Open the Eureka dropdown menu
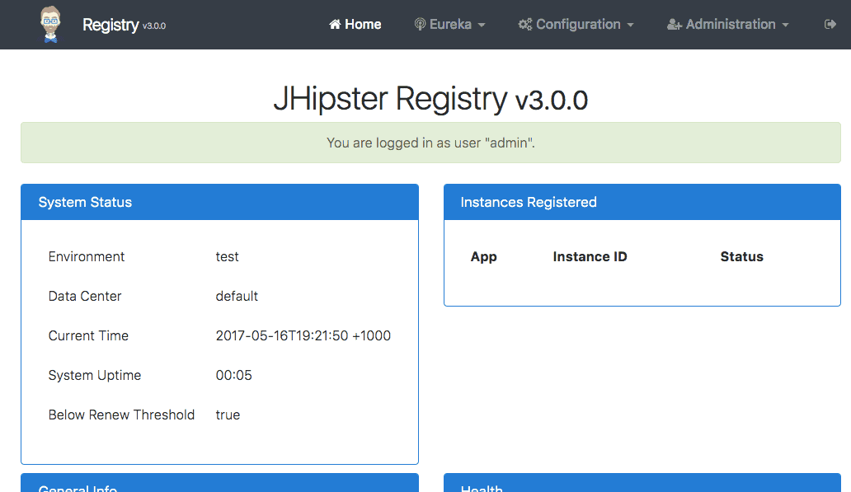 coord(450,25)
